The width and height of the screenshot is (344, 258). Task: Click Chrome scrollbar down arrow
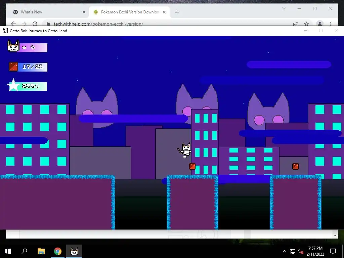coord(335,235)
